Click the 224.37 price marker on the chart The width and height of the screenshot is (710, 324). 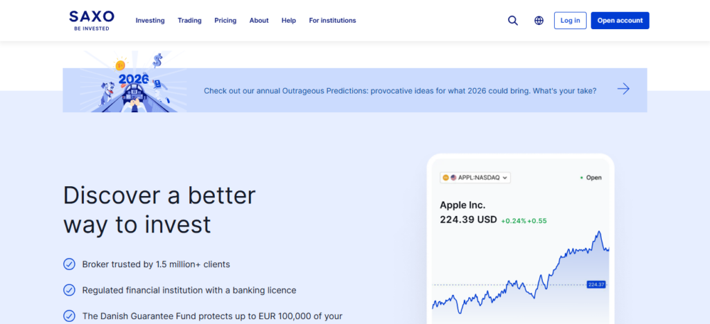596,285
